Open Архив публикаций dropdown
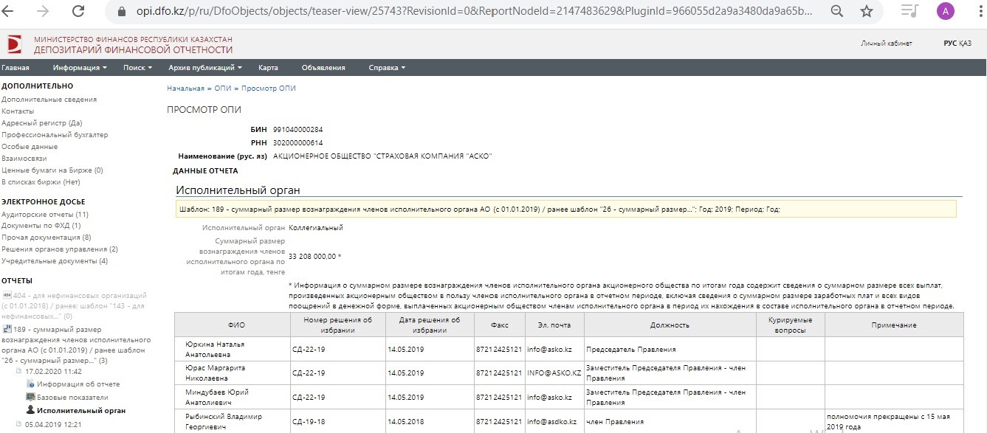Viewport: 987px width, 433px height. coord(205,68)
